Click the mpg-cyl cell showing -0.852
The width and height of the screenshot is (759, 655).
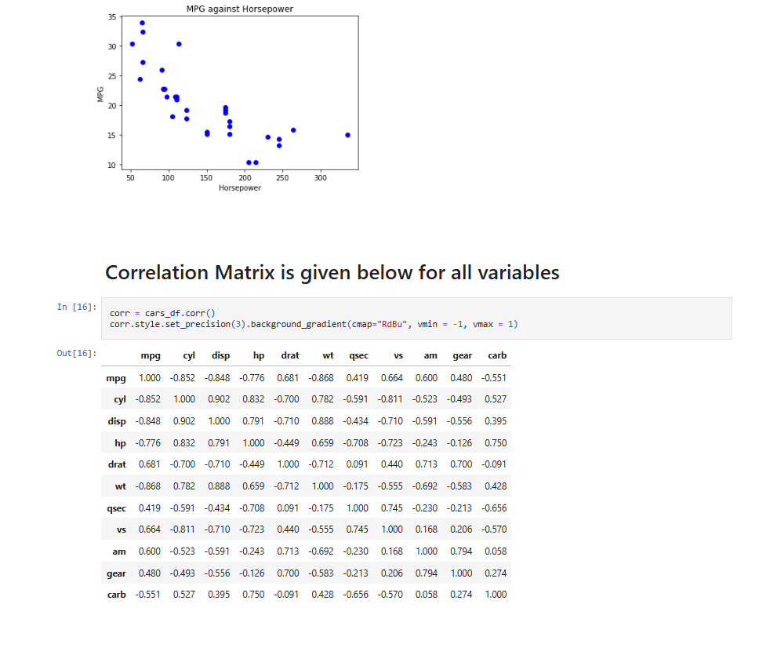click(x=183, y=377)
